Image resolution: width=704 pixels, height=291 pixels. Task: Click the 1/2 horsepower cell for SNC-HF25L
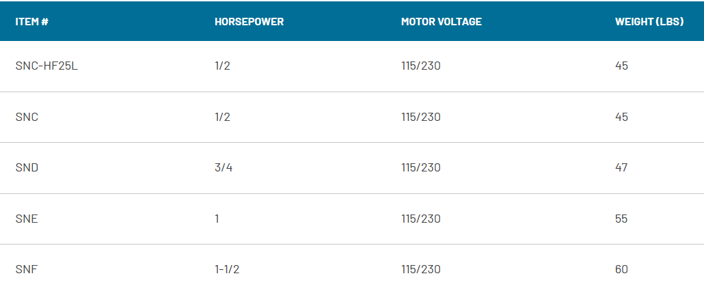tap(222, 66)
